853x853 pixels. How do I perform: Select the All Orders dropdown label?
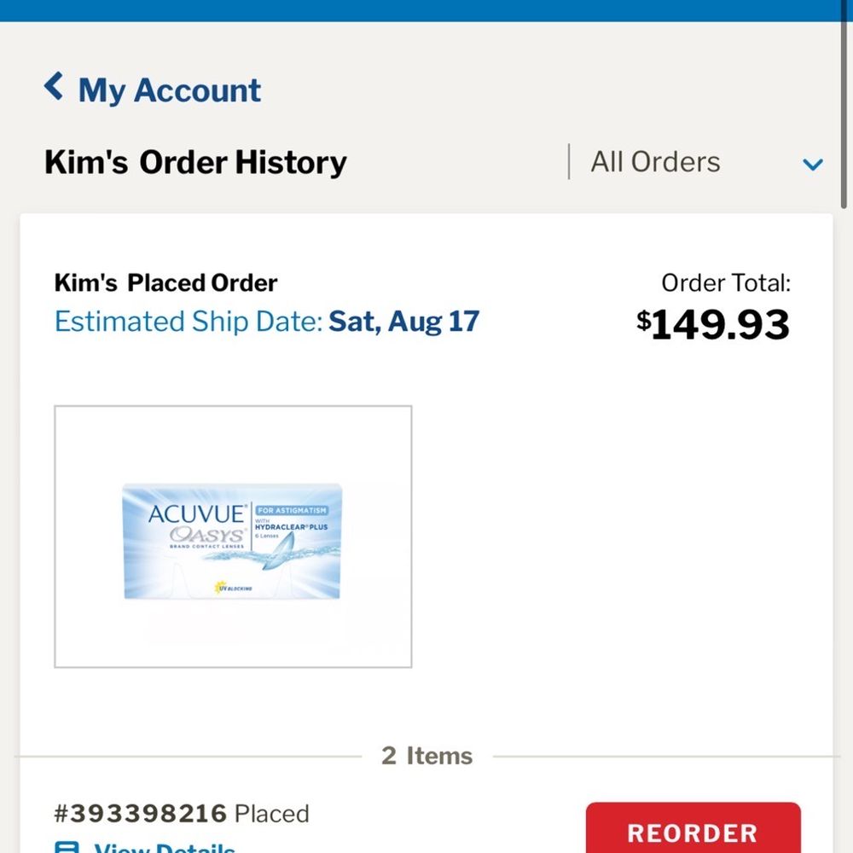(655, 161)
